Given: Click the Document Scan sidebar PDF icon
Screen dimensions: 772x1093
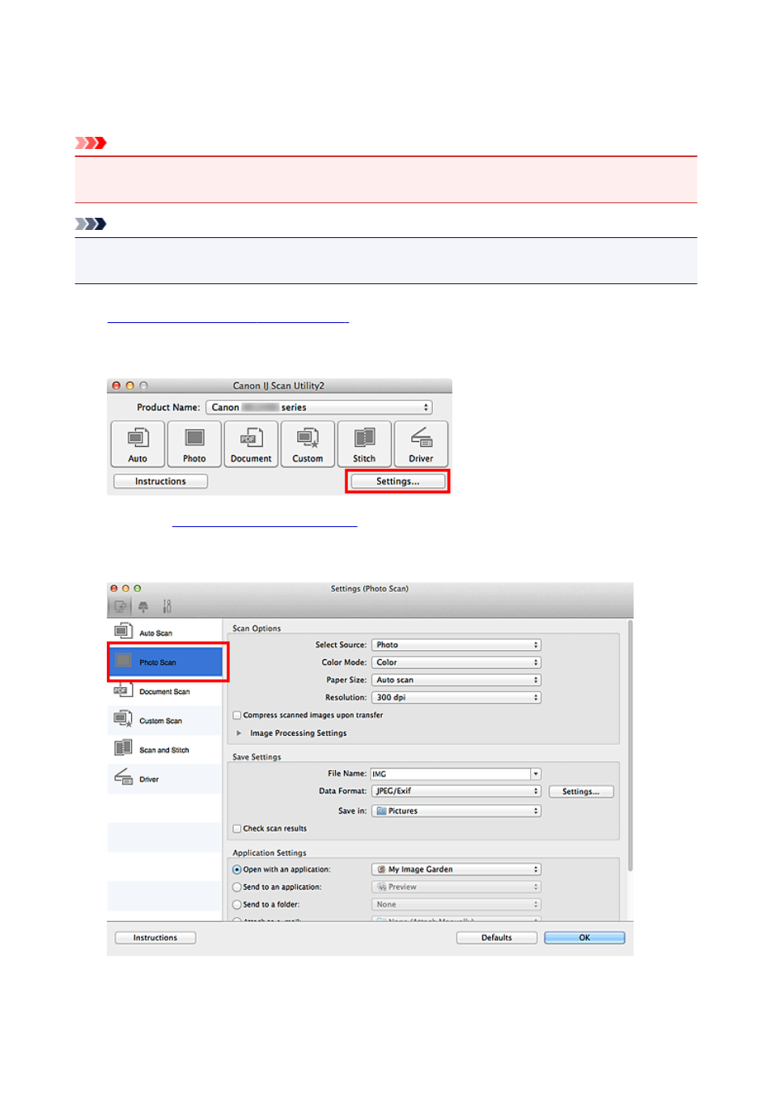Looking at the screenshot, I should coord(123,690).
